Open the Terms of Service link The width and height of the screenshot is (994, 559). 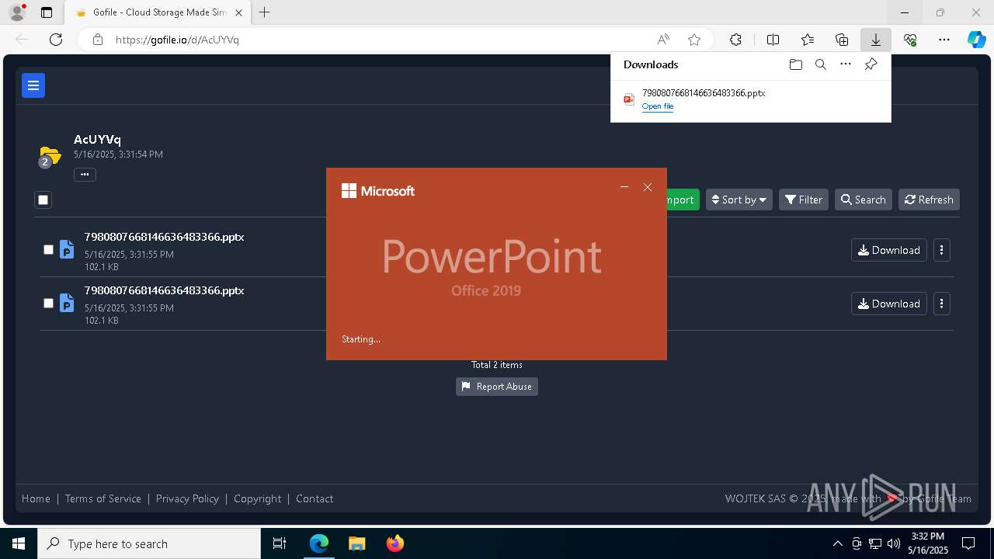[103, 498]
